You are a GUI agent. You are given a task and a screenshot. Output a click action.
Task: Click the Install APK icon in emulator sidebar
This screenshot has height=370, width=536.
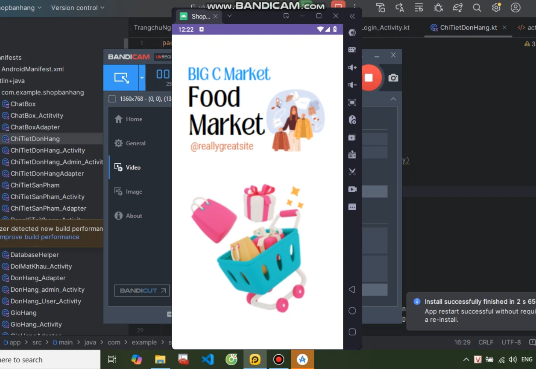[x=352, y=154]
